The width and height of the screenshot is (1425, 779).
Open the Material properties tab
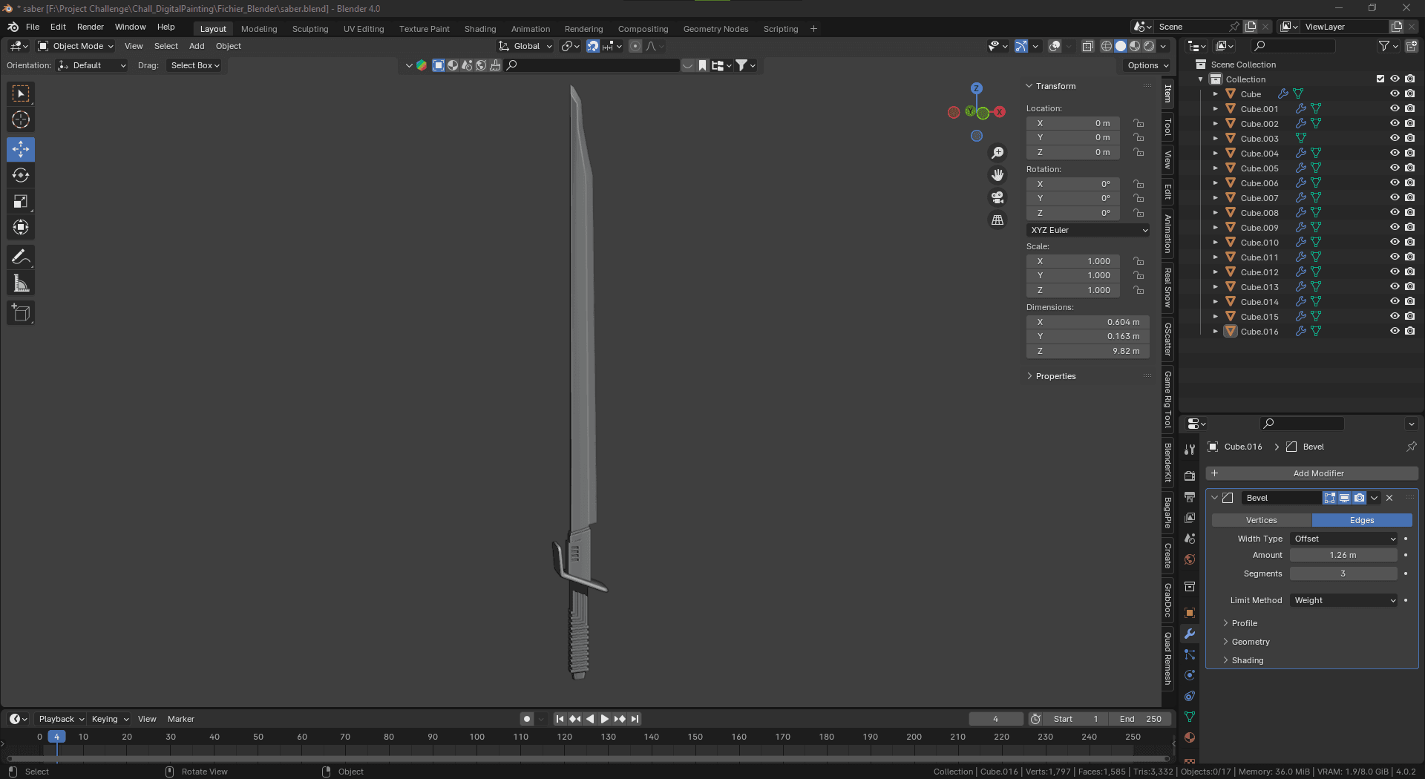point(1190,737)
